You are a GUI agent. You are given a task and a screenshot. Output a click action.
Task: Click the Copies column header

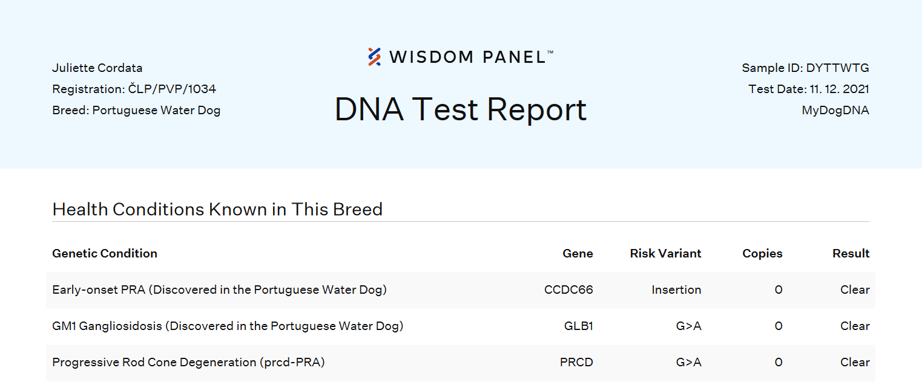coord(762,253)
